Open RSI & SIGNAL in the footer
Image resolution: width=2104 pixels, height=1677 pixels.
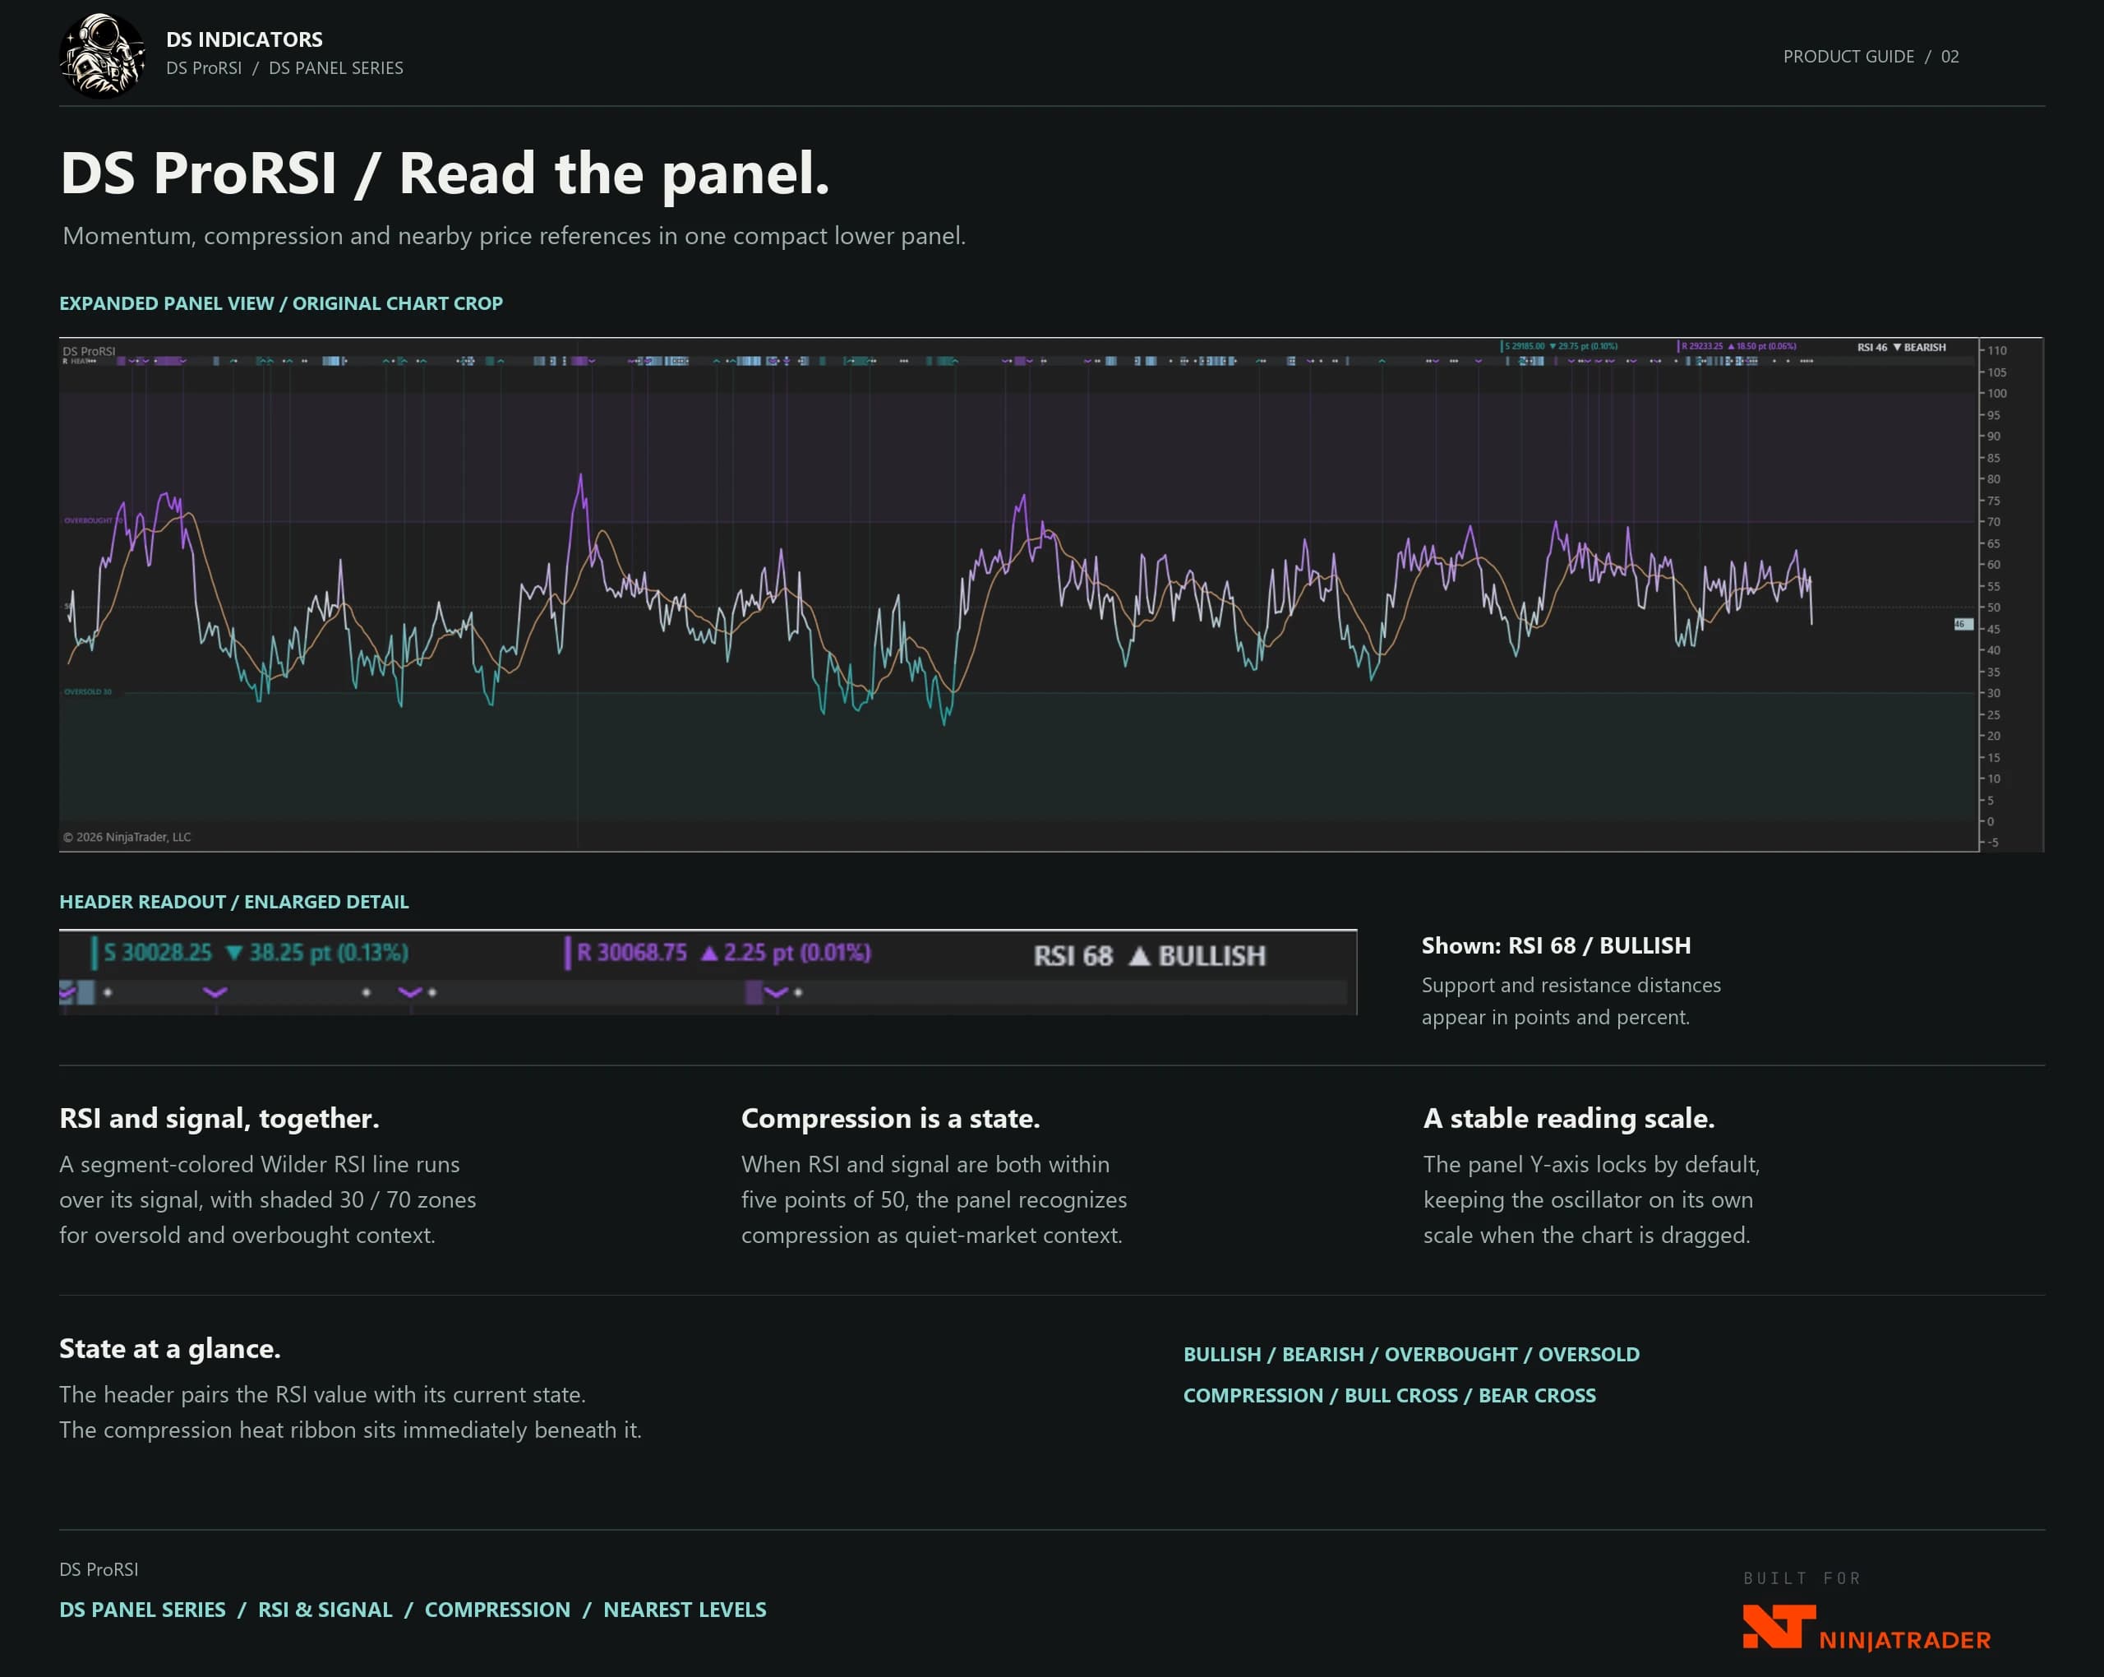(x=325, y=1610)
